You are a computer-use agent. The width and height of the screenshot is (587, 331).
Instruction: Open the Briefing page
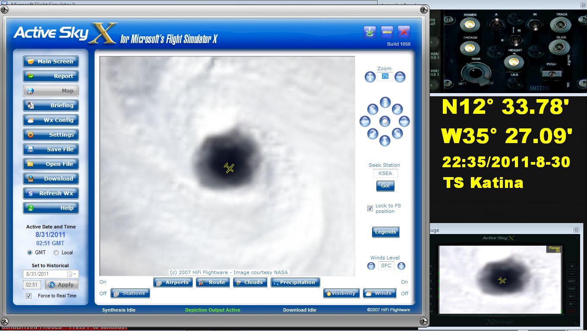coord(51,106)
